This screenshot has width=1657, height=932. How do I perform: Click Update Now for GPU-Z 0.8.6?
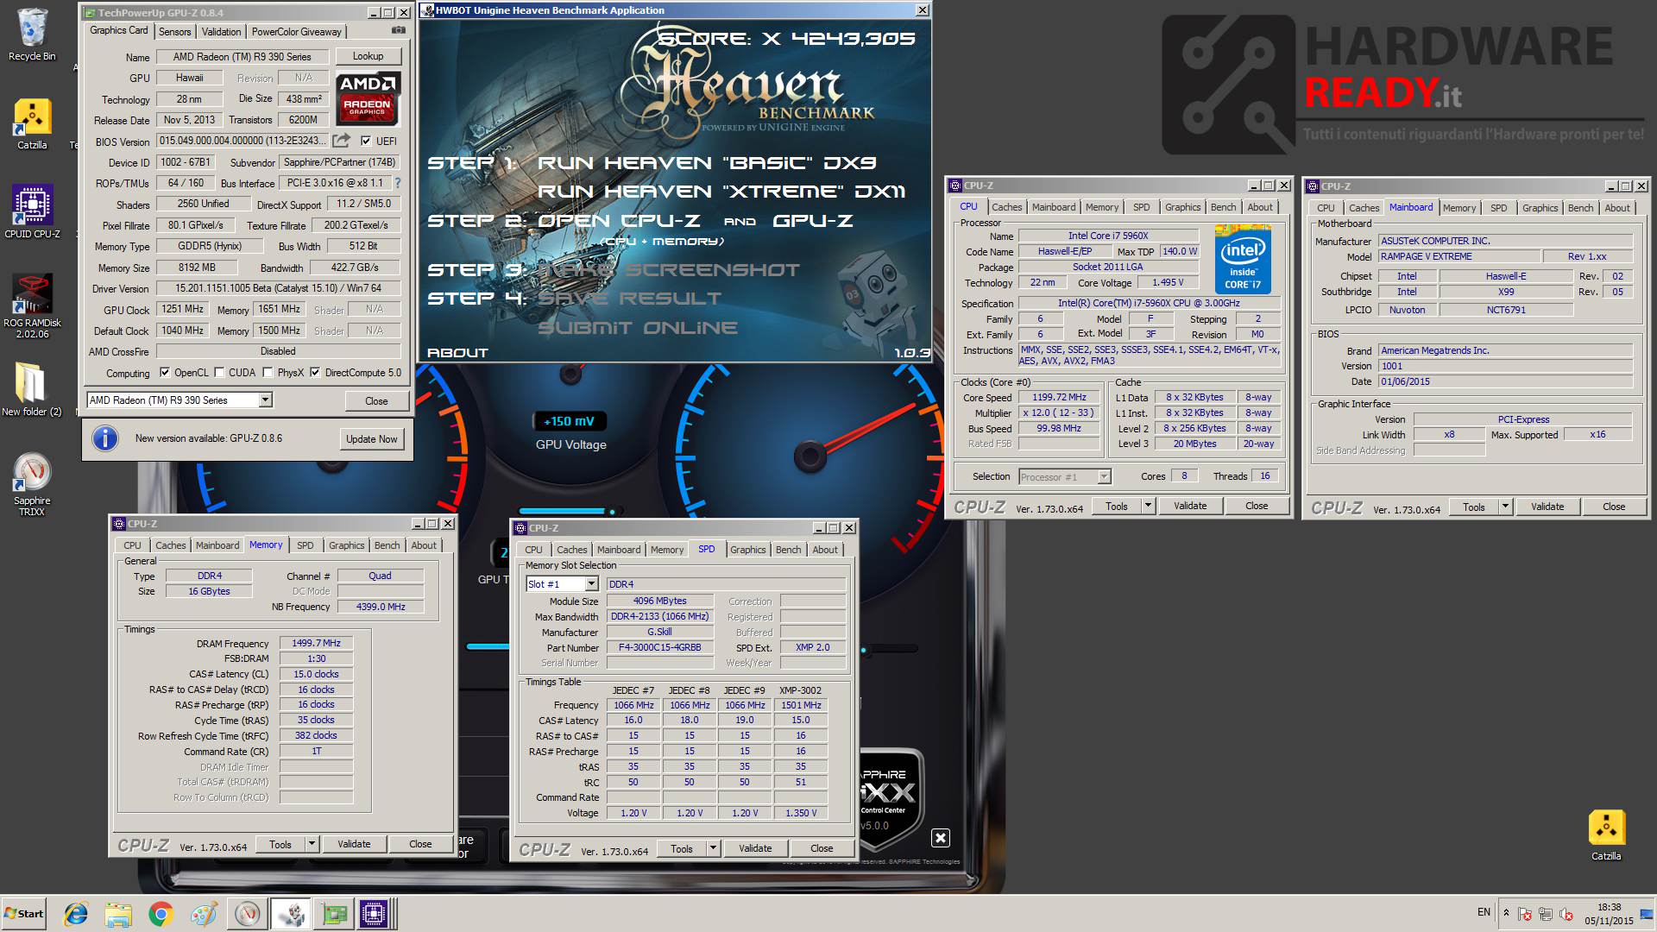coord(371,438)
